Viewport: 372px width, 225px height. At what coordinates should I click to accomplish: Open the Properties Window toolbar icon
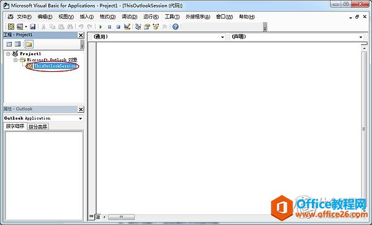pos(147,27)
